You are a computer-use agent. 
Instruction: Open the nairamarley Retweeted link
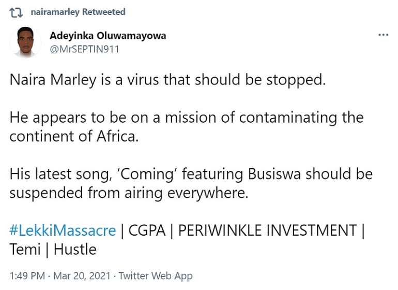78,12
